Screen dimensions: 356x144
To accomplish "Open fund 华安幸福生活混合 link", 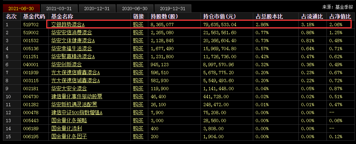I will pyautogui.click(x=72, y=49).
